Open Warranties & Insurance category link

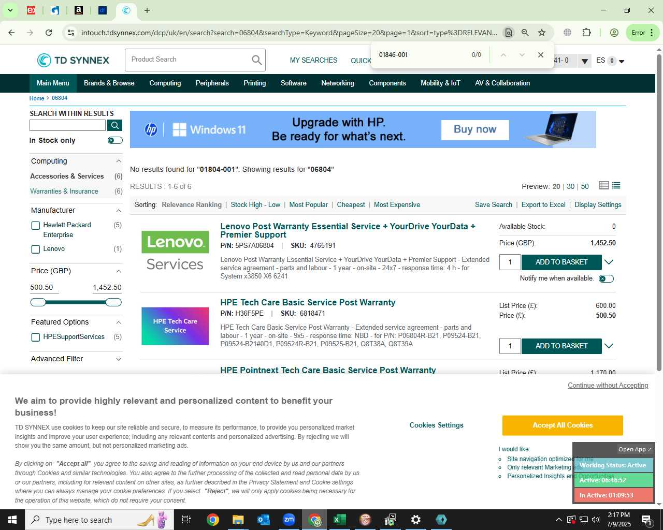[x=64, y=192]
